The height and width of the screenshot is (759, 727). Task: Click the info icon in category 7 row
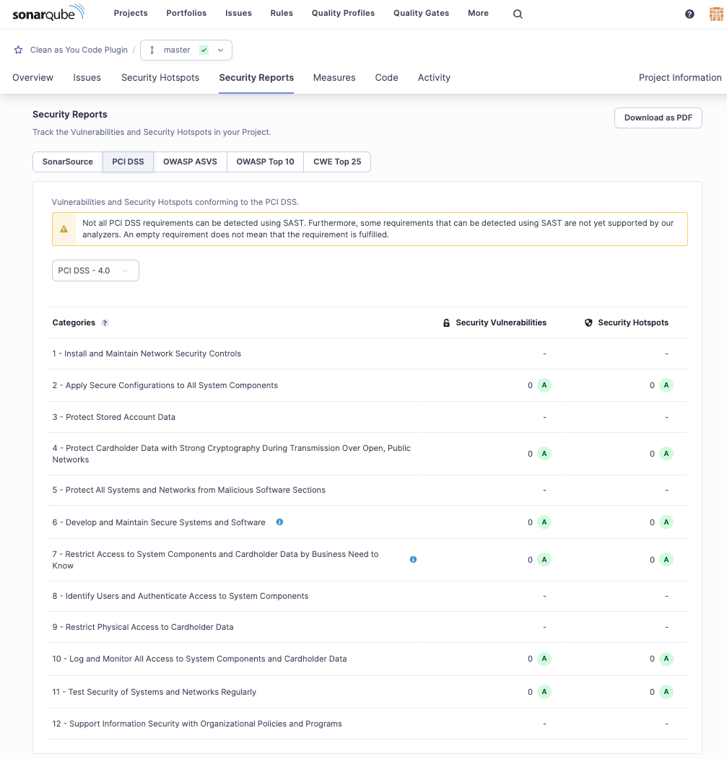point(413,559)
